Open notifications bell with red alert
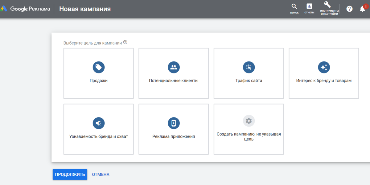Image resolution: width=370 pixels, height=185 pixels. [x=363, y=8]
